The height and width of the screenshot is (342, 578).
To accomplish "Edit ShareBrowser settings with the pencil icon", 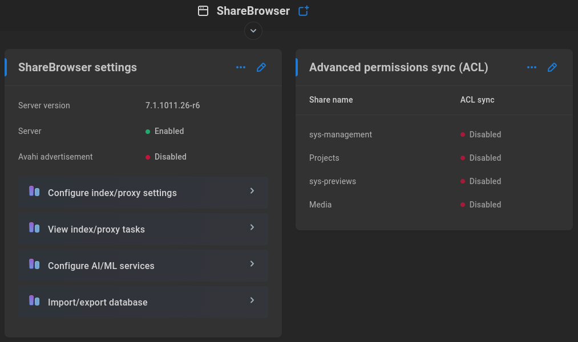I will click(261, 67).
